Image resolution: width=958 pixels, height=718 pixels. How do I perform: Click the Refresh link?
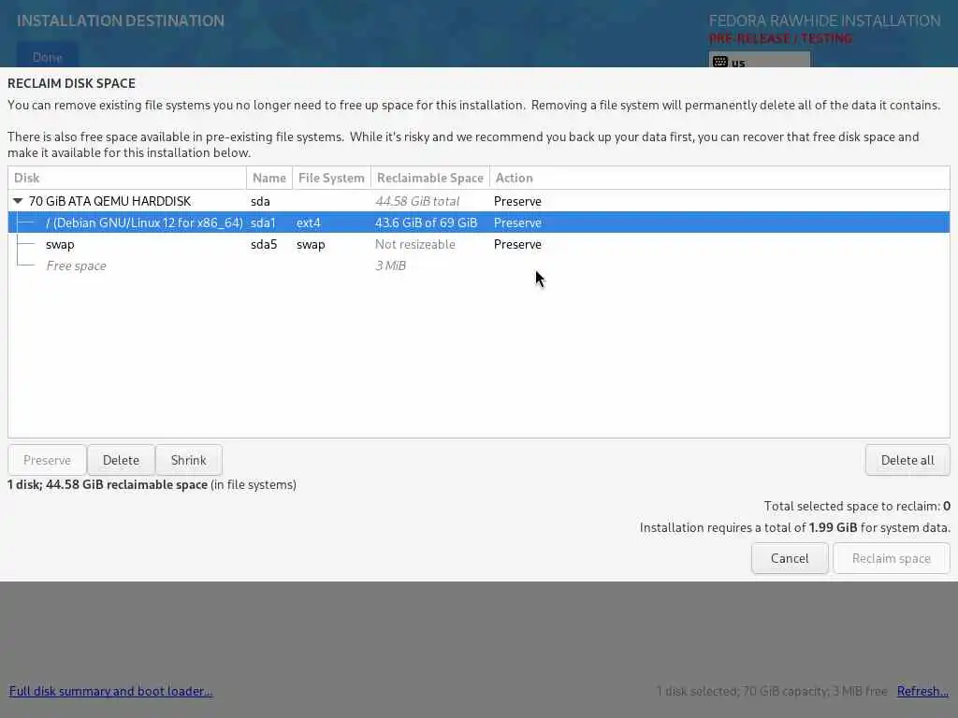922,691
